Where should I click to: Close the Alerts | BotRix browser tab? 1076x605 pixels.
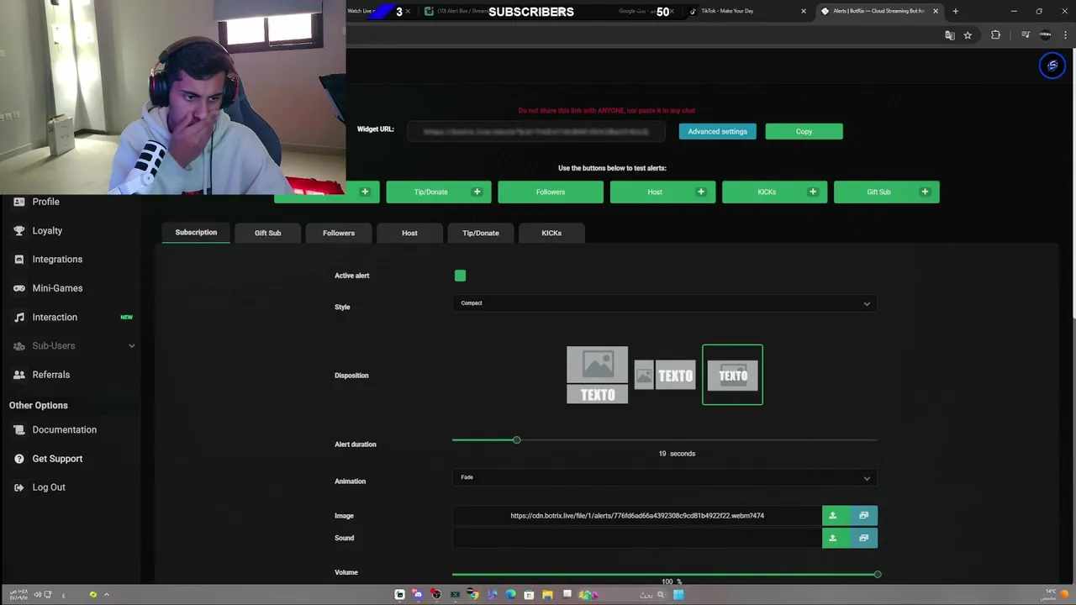pyautogui.click(x=935, y=11)
